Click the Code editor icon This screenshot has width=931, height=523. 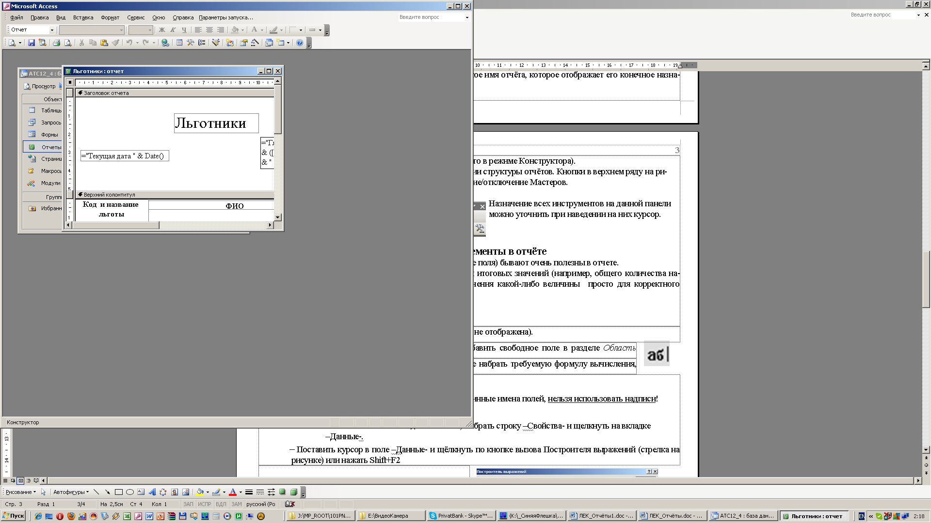[x=230, y=43]
